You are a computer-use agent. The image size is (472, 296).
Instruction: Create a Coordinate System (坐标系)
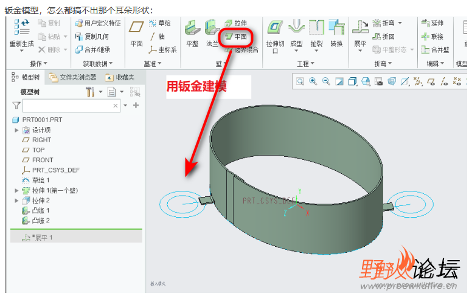pyautogui.click(x=162, y=50)
